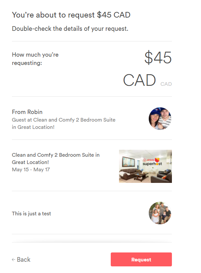Image resolution: width=201 pixels, height=273 pixels.
Task: Select the "From Robin" name text
Action: click(x=27, y=112)
